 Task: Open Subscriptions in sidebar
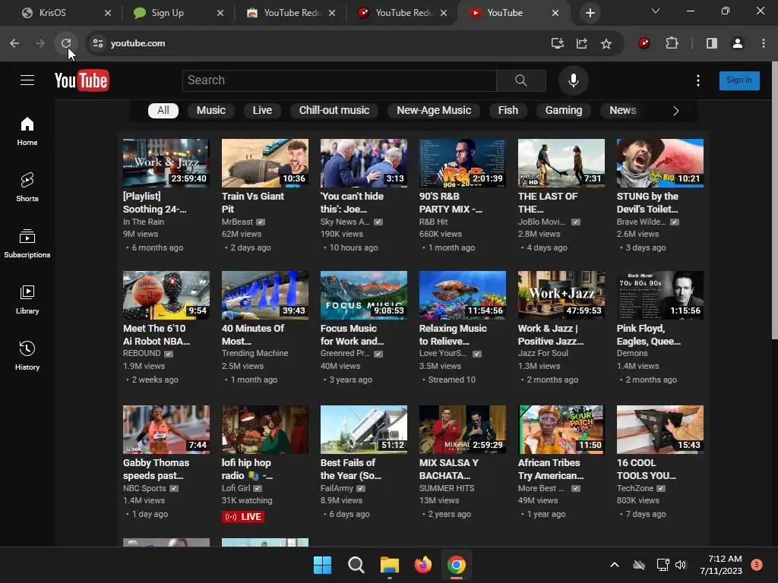click(x=27, y=244)
